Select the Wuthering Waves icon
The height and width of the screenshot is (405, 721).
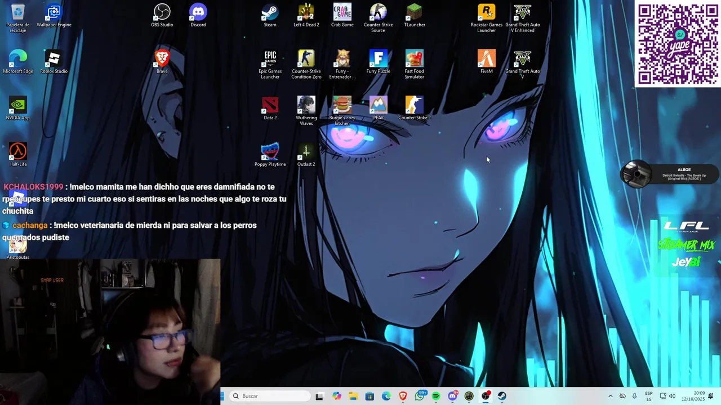(x=306, y=111)
